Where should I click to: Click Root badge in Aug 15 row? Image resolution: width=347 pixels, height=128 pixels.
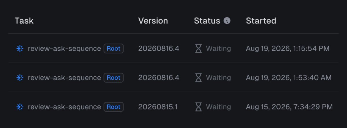click(114, 107)
